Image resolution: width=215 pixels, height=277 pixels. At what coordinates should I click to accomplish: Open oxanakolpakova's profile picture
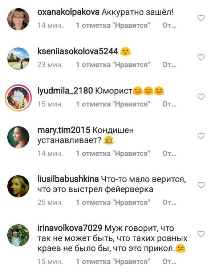tap(18, 19)
